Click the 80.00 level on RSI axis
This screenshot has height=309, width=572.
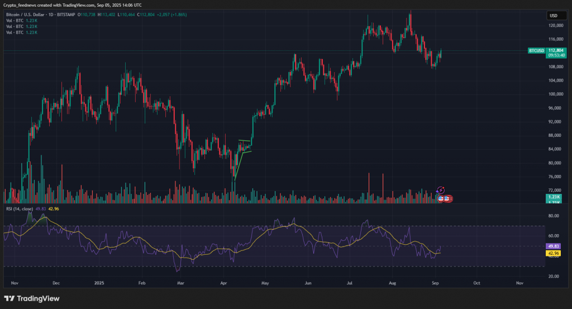point(553,216)
